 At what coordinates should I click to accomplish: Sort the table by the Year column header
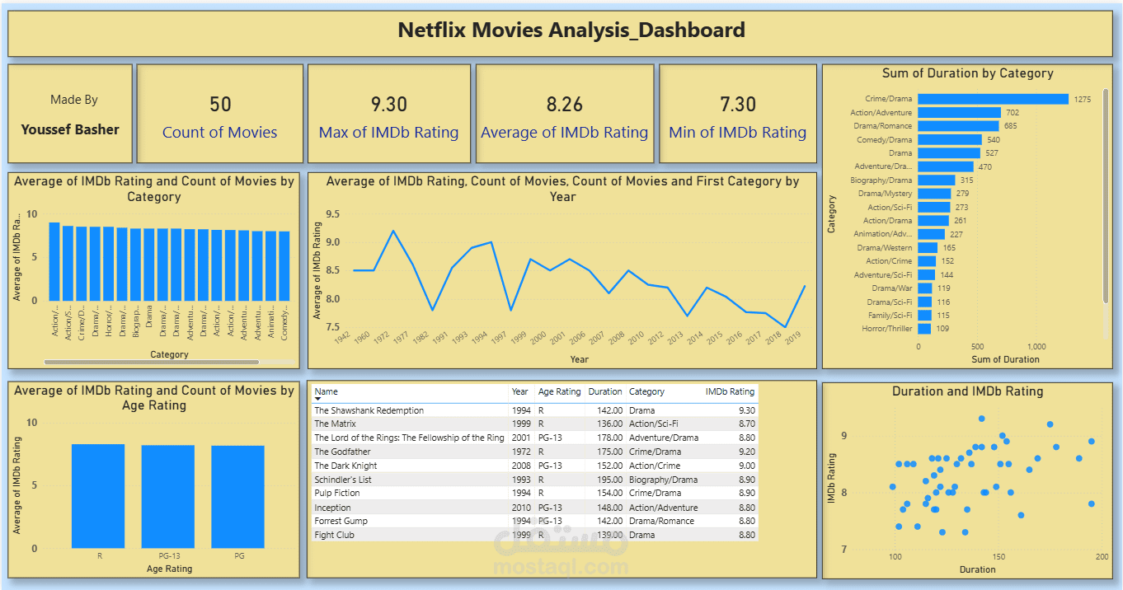(519, 391)
